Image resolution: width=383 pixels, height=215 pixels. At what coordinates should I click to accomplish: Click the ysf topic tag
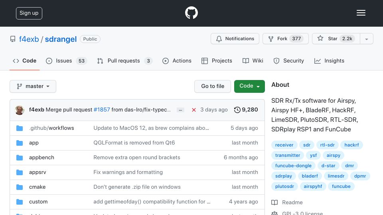(x=313, y=155)
